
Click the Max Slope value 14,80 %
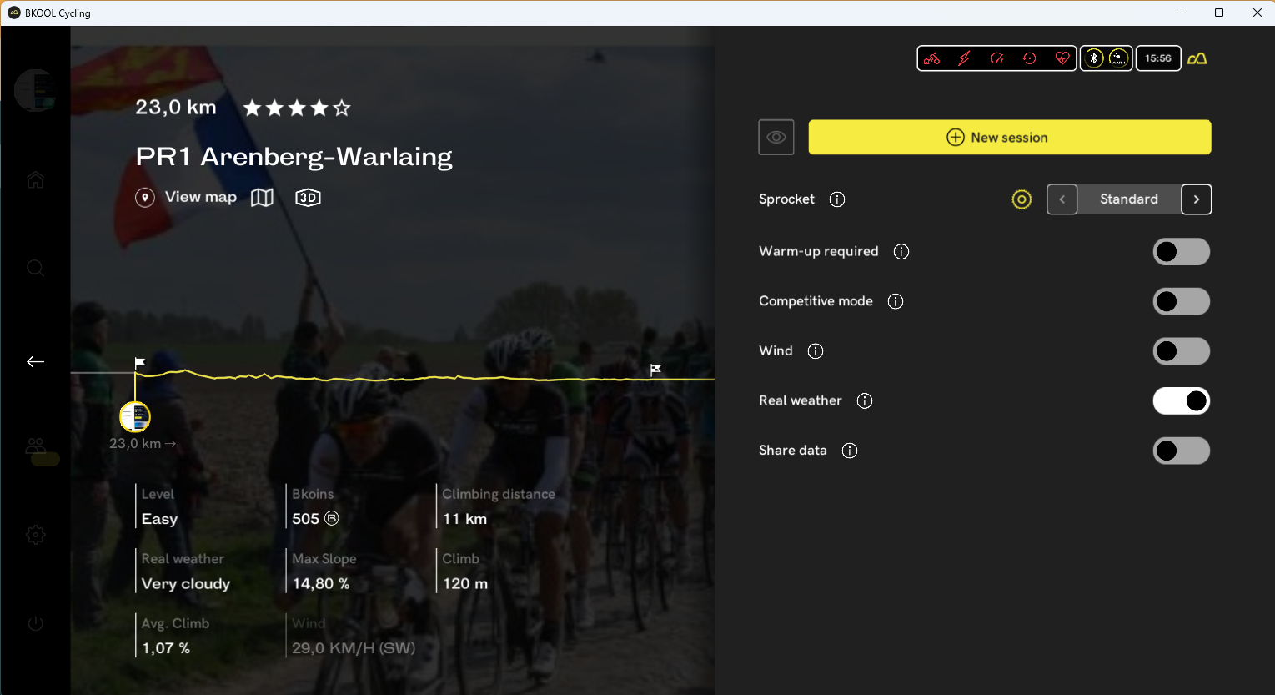(x=321, y=584)
